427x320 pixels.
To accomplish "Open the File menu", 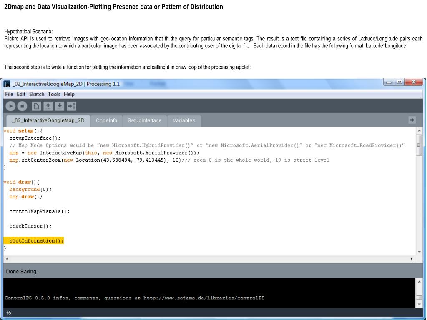I will coord(9,94).
